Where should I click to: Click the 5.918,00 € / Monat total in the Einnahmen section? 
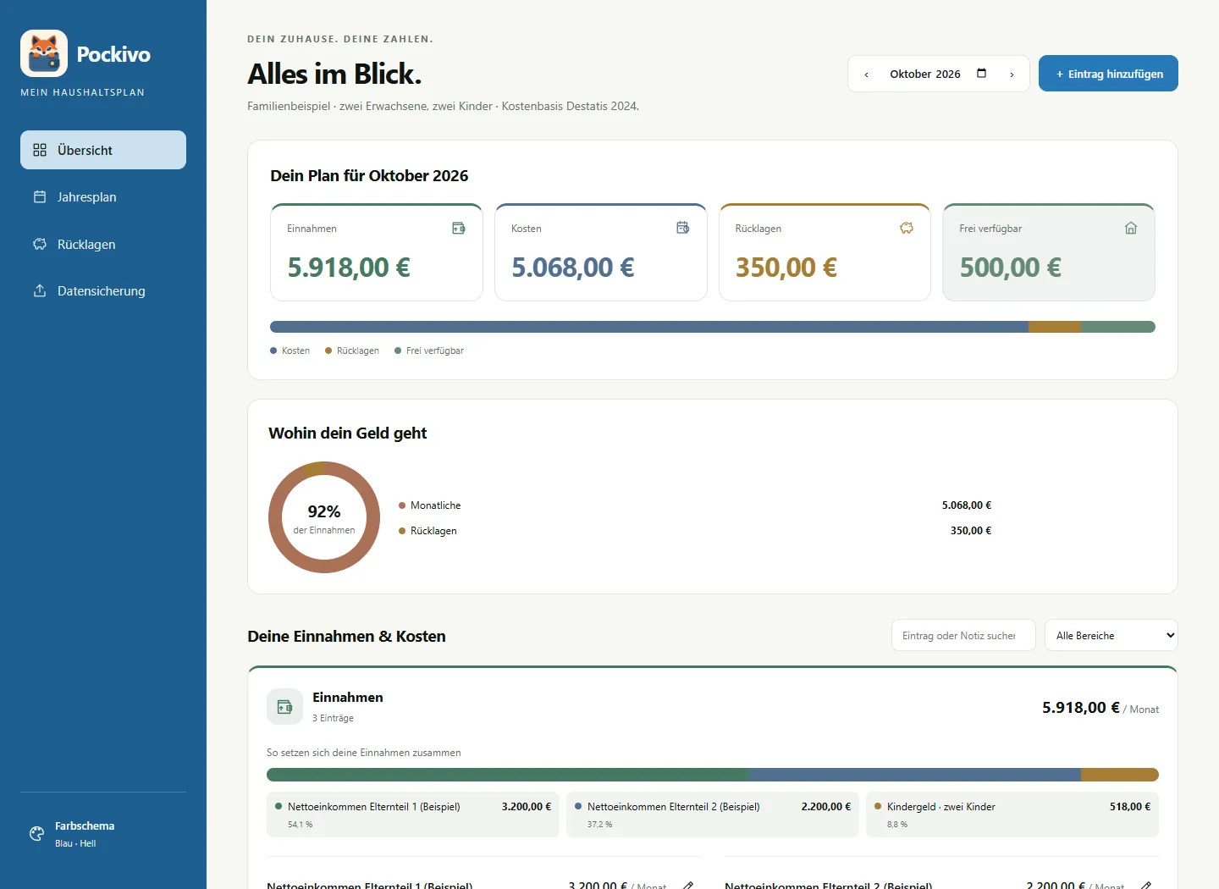pos(1100,708)
